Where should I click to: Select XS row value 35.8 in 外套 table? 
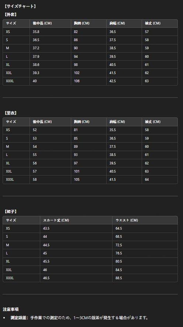pos(36,32)
